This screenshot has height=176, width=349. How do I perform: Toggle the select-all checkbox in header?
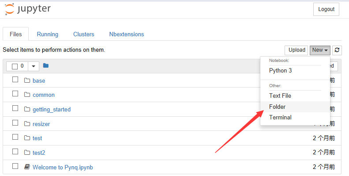[15, 66]
